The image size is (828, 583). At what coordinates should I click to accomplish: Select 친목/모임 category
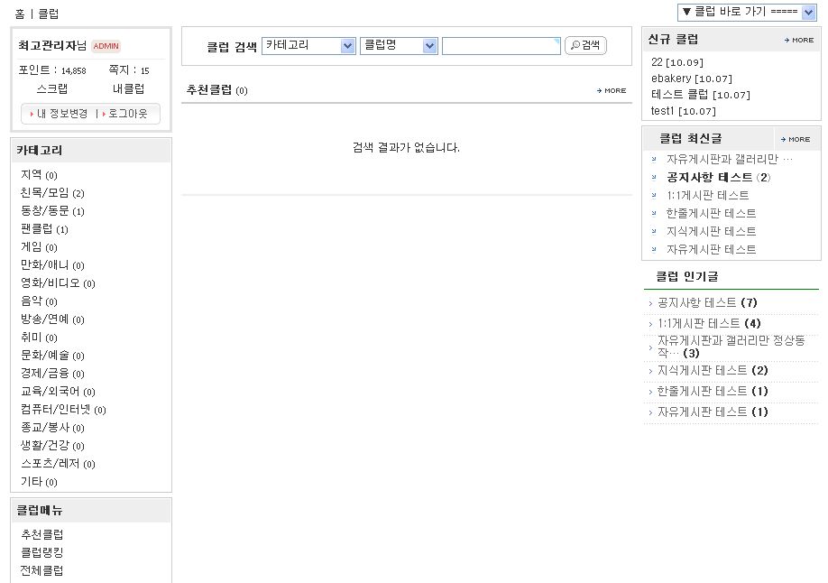pyautogui.click(x=45, y=193)
